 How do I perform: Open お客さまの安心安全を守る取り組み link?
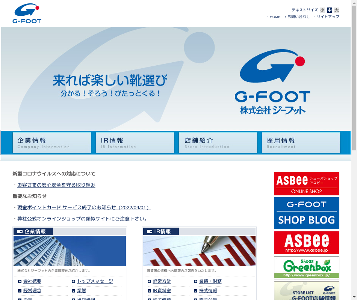[56, 185]
